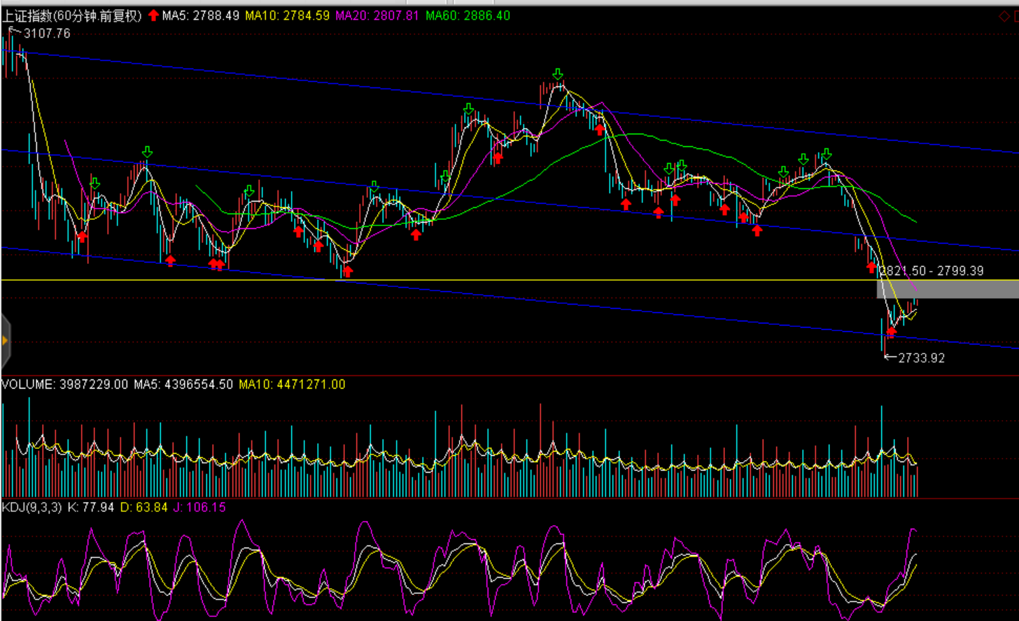This screenshot has width=1019, height=621.
Task: Click the red up-arrow icon before MA5
Action: [x=154, y=15]
